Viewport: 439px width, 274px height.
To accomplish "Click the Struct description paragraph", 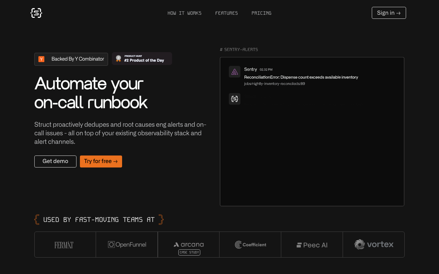I will 120,133.
